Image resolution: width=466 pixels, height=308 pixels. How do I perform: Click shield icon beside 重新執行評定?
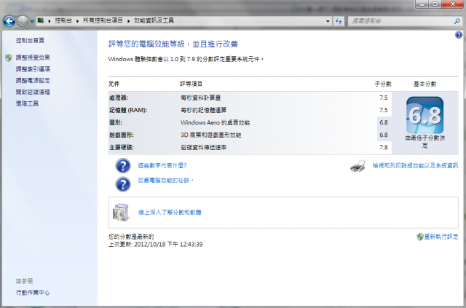point(420,237)
